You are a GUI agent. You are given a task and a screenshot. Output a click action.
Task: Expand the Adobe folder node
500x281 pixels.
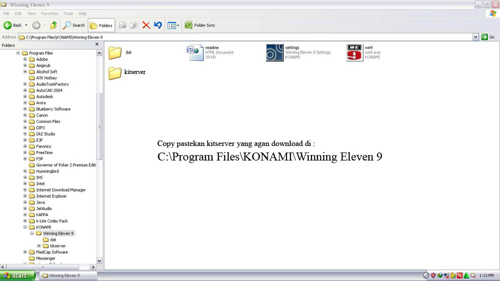(25, 59)
